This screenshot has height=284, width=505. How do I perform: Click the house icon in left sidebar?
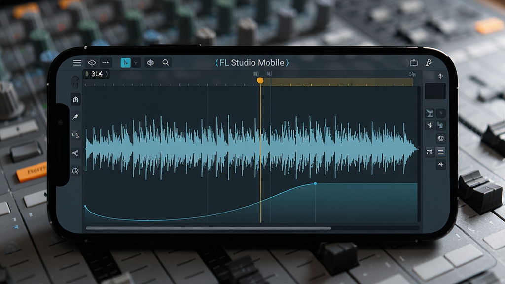pyautogui.click(x=75, y=100)
